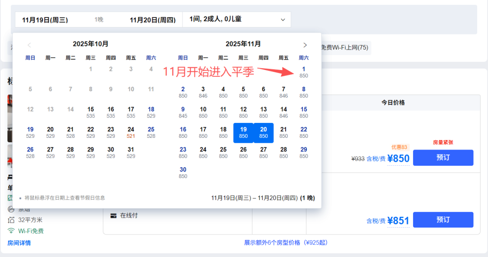
Task: Click the ¥851 price with tax details
Action: pyautogui.click(x=398, y=220)
